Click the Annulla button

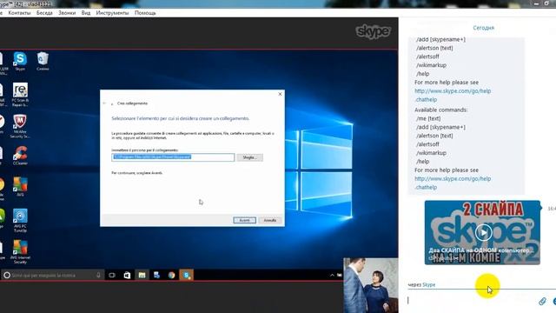click(x=270, y=220)
